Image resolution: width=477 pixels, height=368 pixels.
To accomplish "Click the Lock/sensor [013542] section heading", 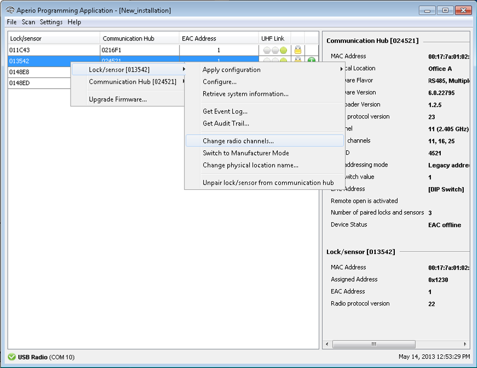I will point(360,252).
